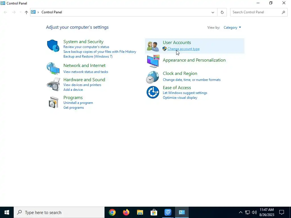Click View network status and tasks

tap(86, 72)
